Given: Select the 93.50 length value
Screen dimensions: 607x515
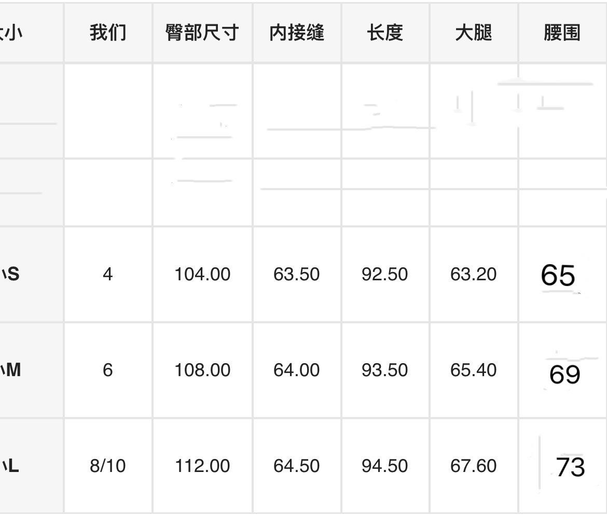Looking at the screenshot, I should tap(385, 370).
